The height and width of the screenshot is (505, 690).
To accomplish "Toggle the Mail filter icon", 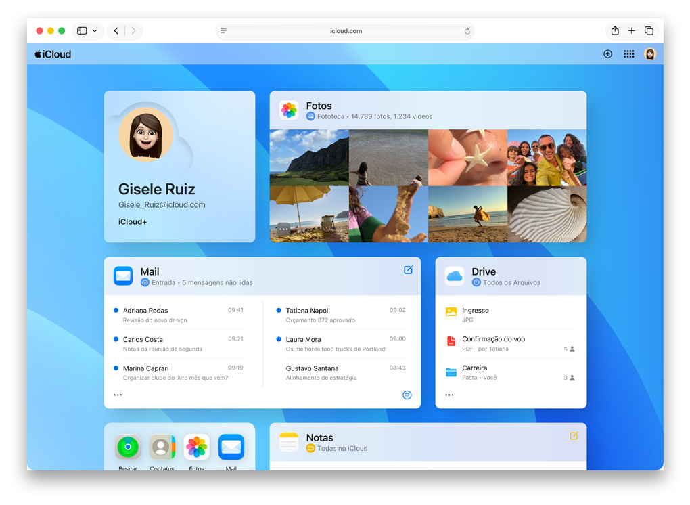I will 407,395.
